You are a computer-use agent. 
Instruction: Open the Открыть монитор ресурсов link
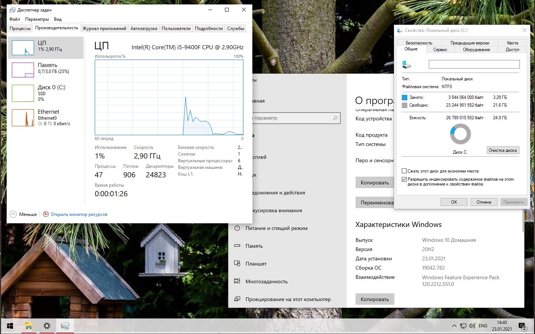[79, 214]
